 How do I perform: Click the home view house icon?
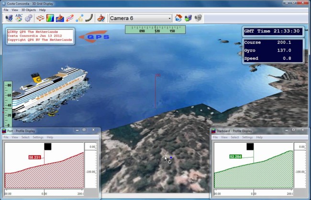[x=178, y=18]
